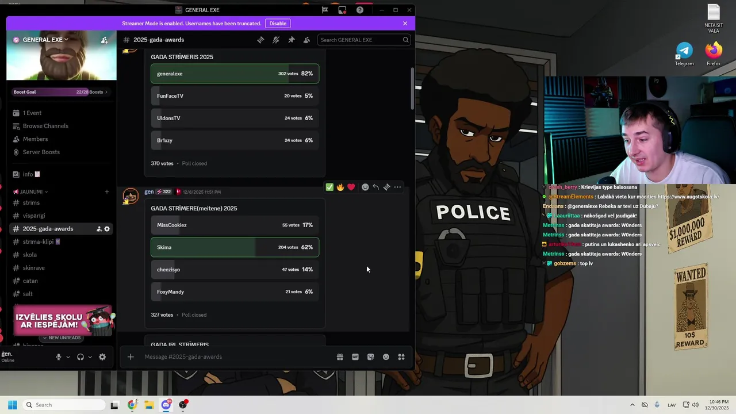React with the green checkmark emoji
736x414 pixels.
point(329,187)
